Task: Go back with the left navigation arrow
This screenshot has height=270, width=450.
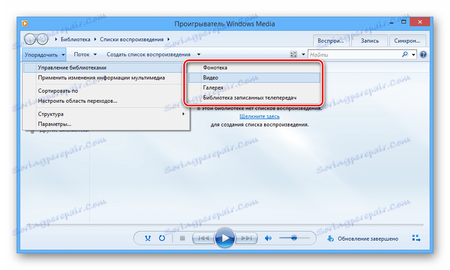Action: click(30, 39)
